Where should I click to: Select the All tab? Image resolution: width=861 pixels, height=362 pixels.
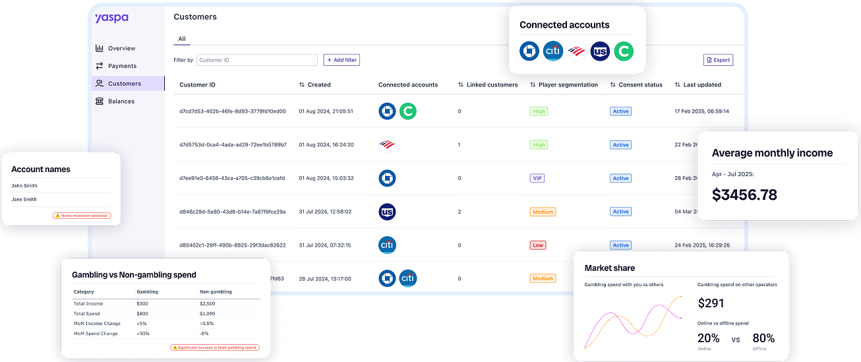(x=182, y=39)
